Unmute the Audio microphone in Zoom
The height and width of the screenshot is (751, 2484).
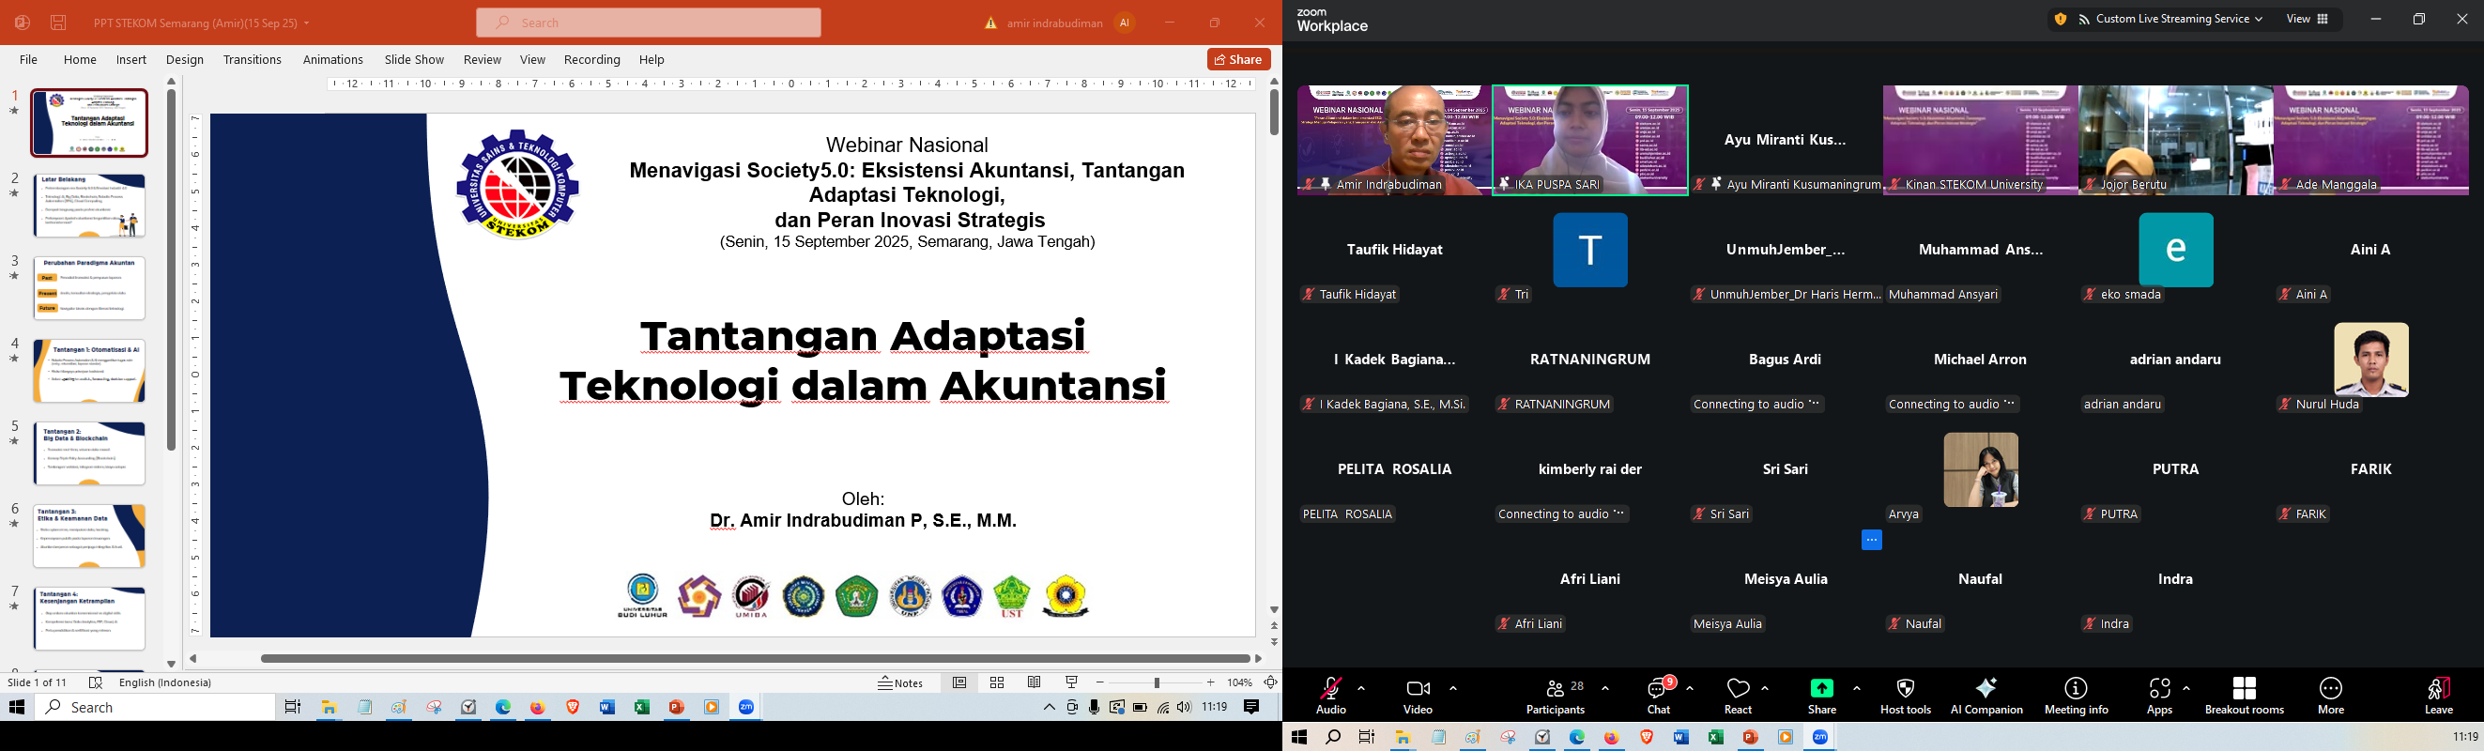tap(1331, 695)
